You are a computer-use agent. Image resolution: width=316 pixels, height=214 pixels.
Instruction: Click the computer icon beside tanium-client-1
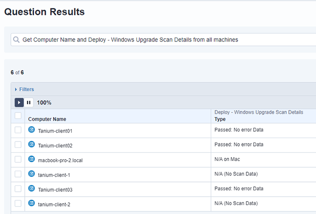point(32,174)
